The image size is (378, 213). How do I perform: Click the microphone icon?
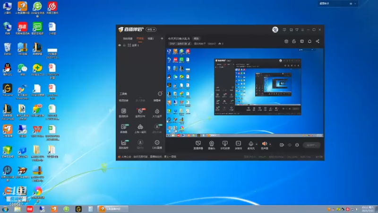pos(251,145)
